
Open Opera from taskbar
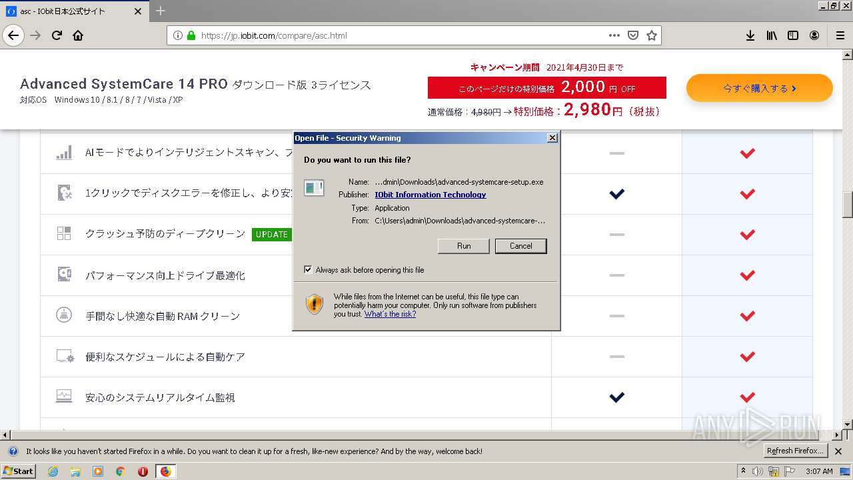pyautogui.click(x=143, y=471)
